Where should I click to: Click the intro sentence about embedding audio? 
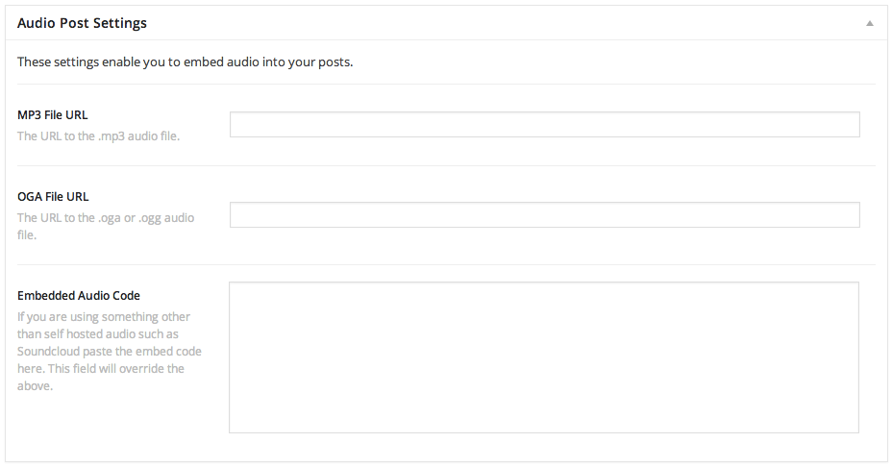pos(185,63)
